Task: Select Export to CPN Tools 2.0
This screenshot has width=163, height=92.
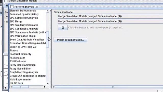Action: click(23, 47)
